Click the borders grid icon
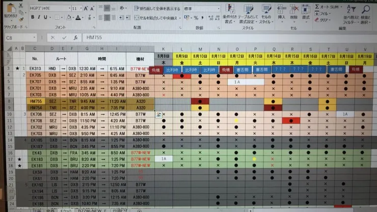Image resolution: width=377 pixels, height=212 pixels. tap(57, 17)
